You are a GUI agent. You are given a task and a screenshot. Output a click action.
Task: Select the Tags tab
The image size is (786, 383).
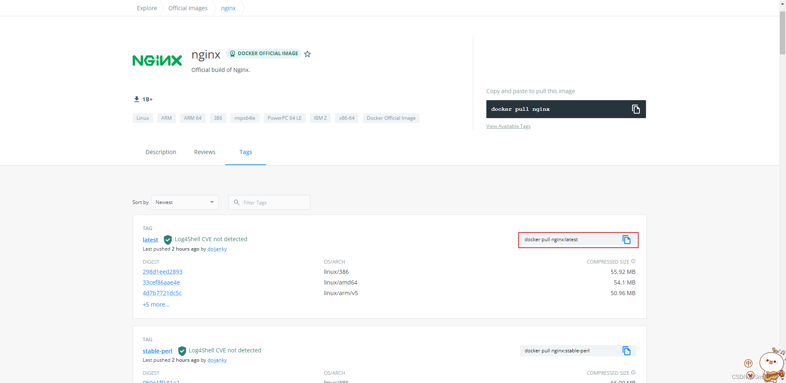pyautogui.click(x=246, y=152)
